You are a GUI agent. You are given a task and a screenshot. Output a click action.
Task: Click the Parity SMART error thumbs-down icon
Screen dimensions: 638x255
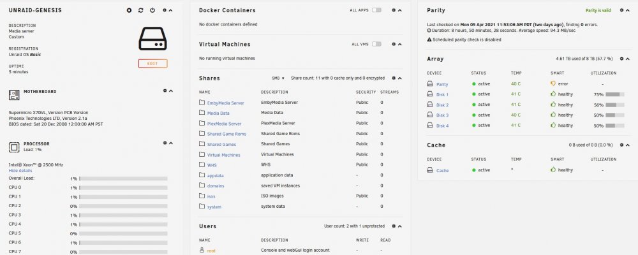pos(553,84)
